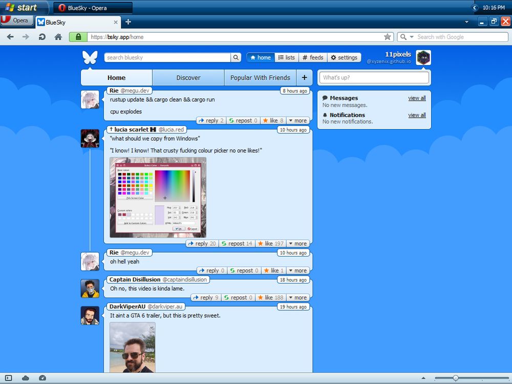
Task: Add a feed with the plus tab
Action: pos(304,78)
